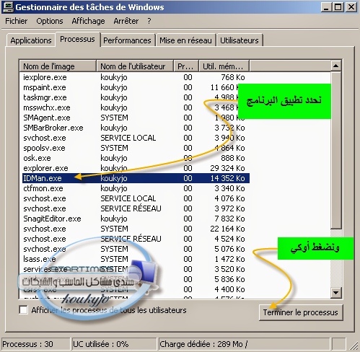The height and width of the screenshot is (352, 360).
Task: Select the lsass.exe process
Action: pyautogui.click(x=40, y=259)
